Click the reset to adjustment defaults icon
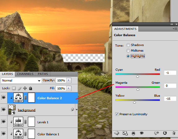The height and width of the screenshot is (139, 178). coord(165,133)
